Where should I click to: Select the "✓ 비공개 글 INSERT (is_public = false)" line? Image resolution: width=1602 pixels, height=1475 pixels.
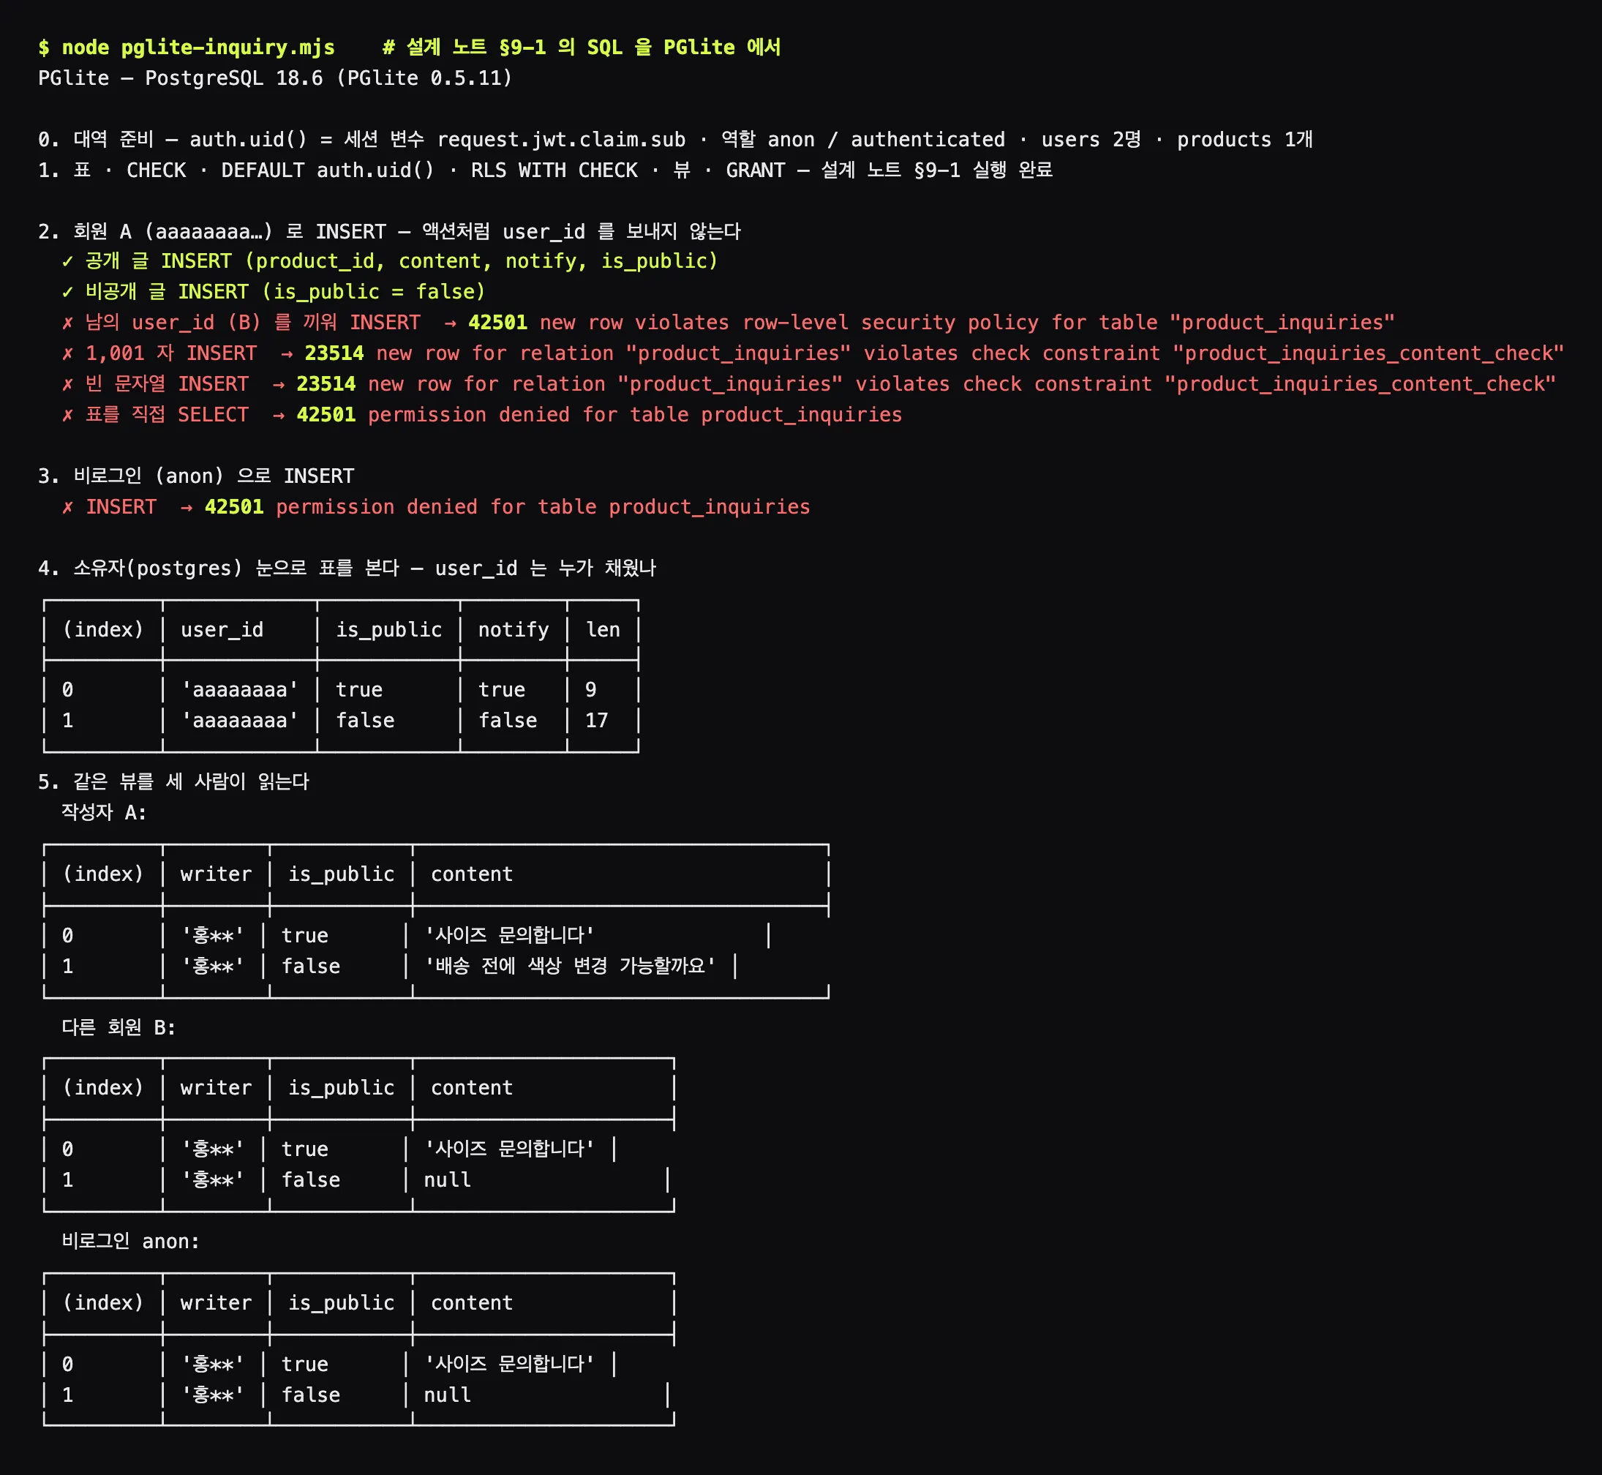(274, 292)
